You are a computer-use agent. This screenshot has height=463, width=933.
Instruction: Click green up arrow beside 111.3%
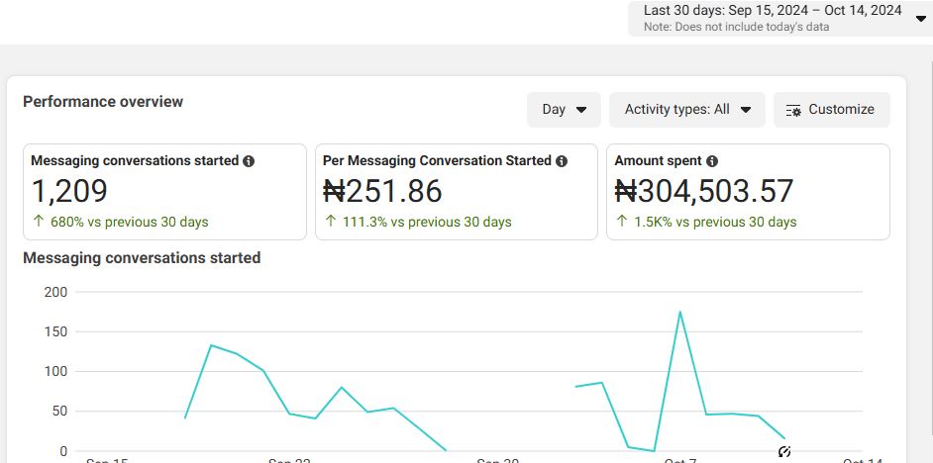[331, 222]
